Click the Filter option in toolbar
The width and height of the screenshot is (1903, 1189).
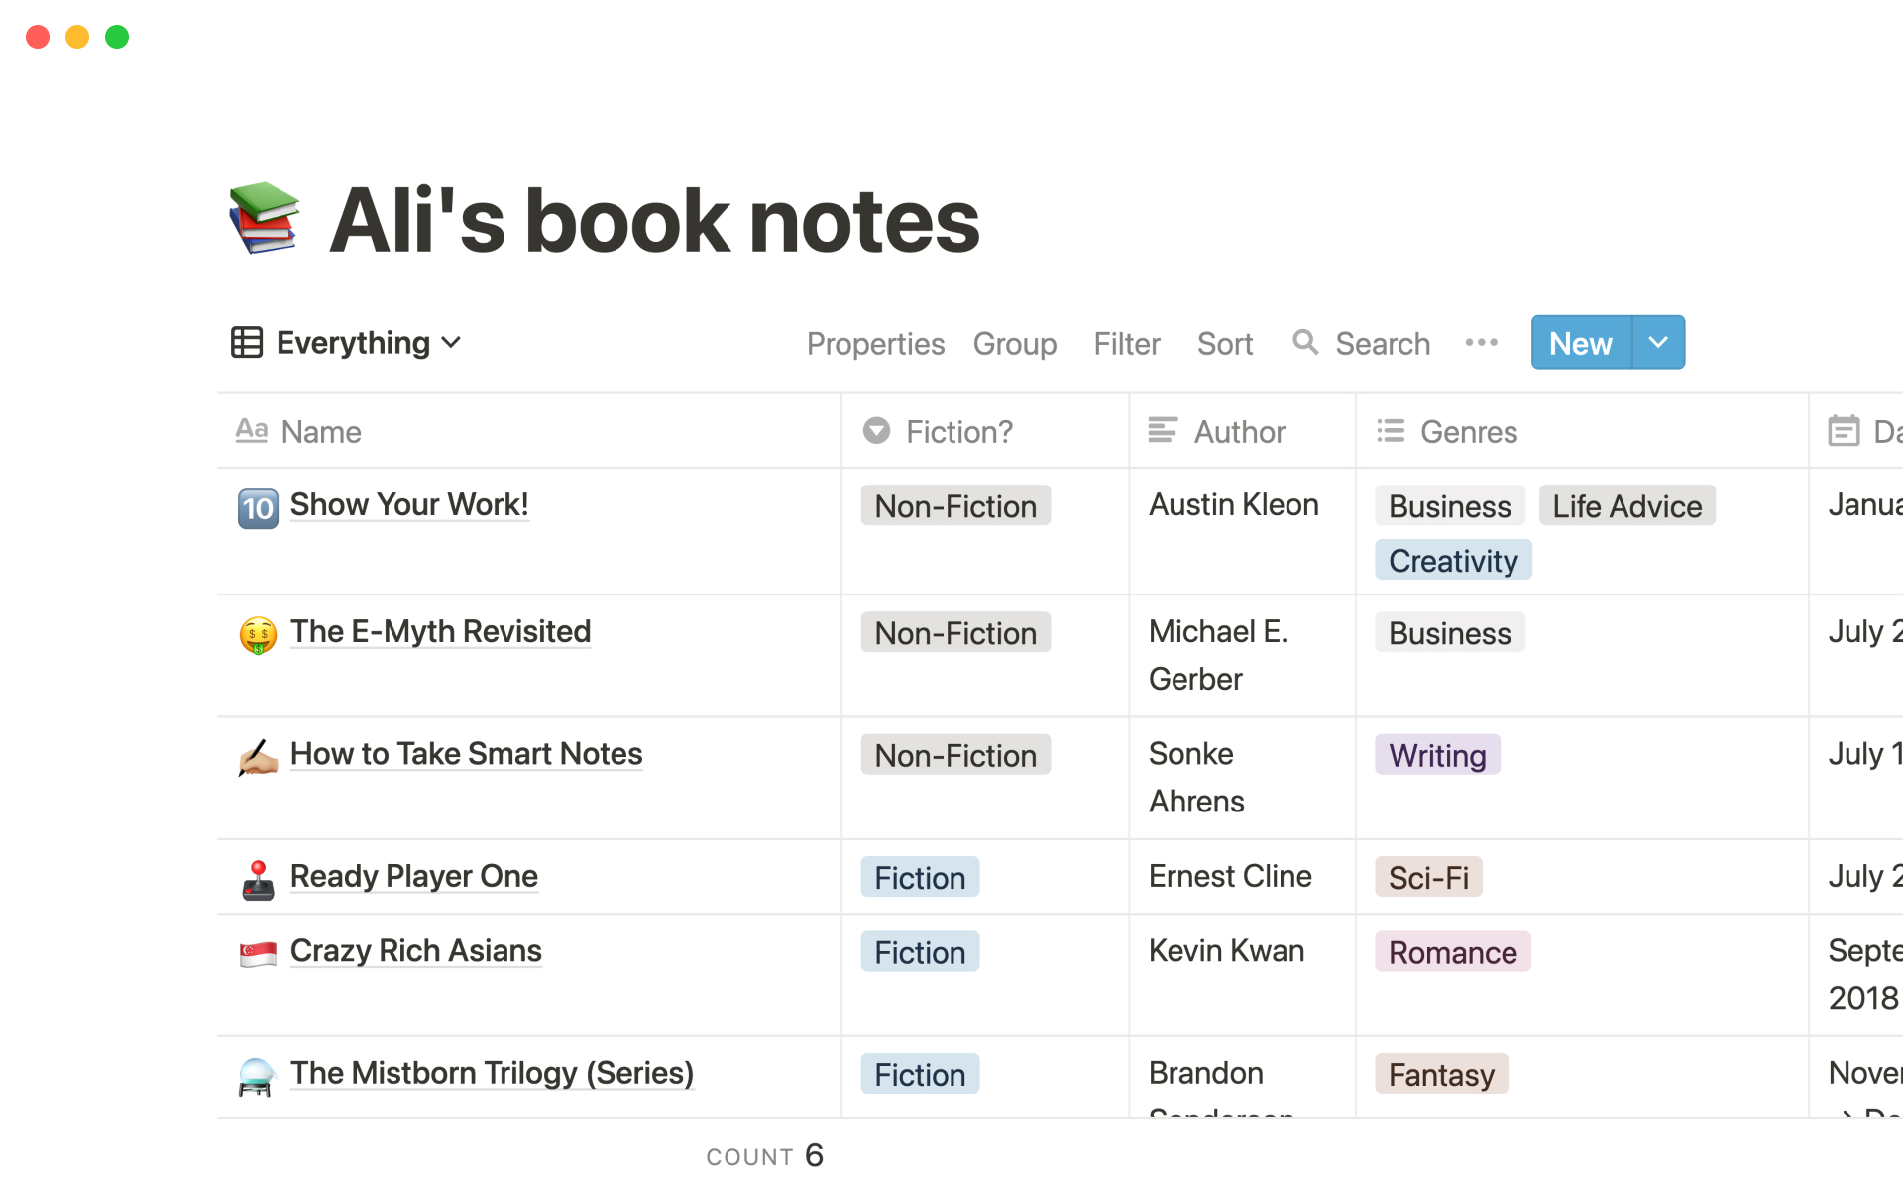click(x=1128, y=343)
